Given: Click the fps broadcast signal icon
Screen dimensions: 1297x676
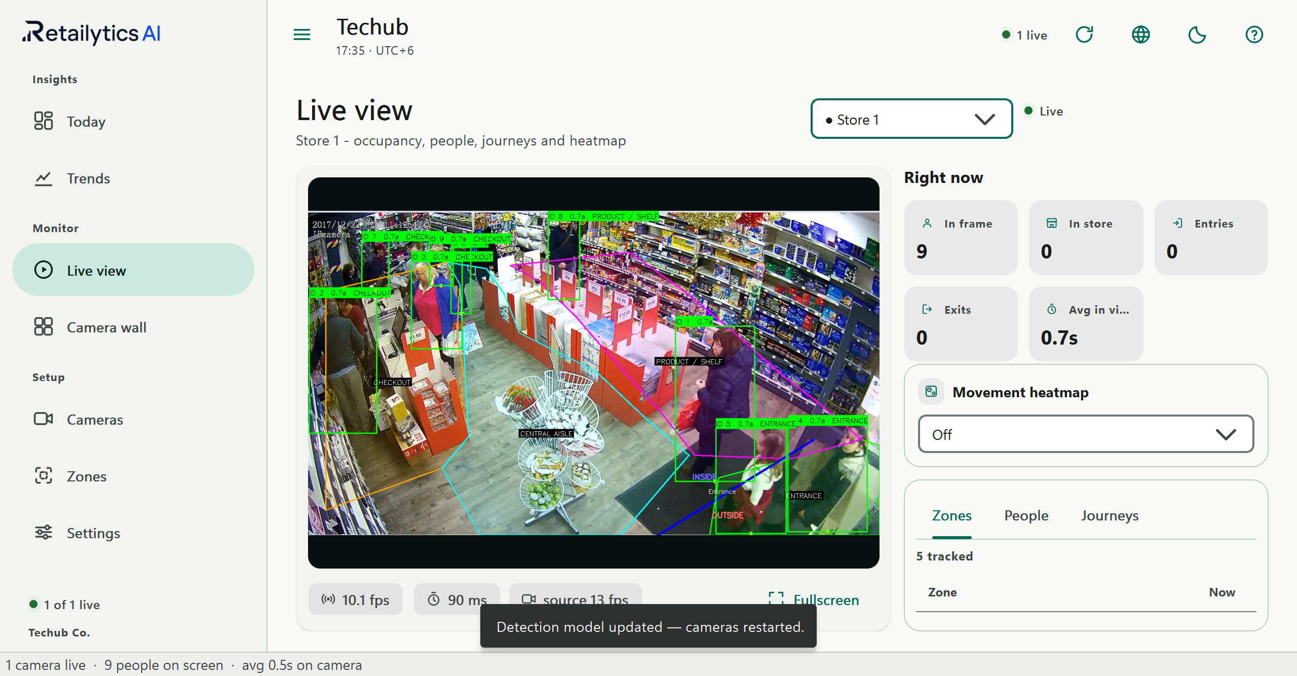Looking at the screenshot, I should [328, 599].
